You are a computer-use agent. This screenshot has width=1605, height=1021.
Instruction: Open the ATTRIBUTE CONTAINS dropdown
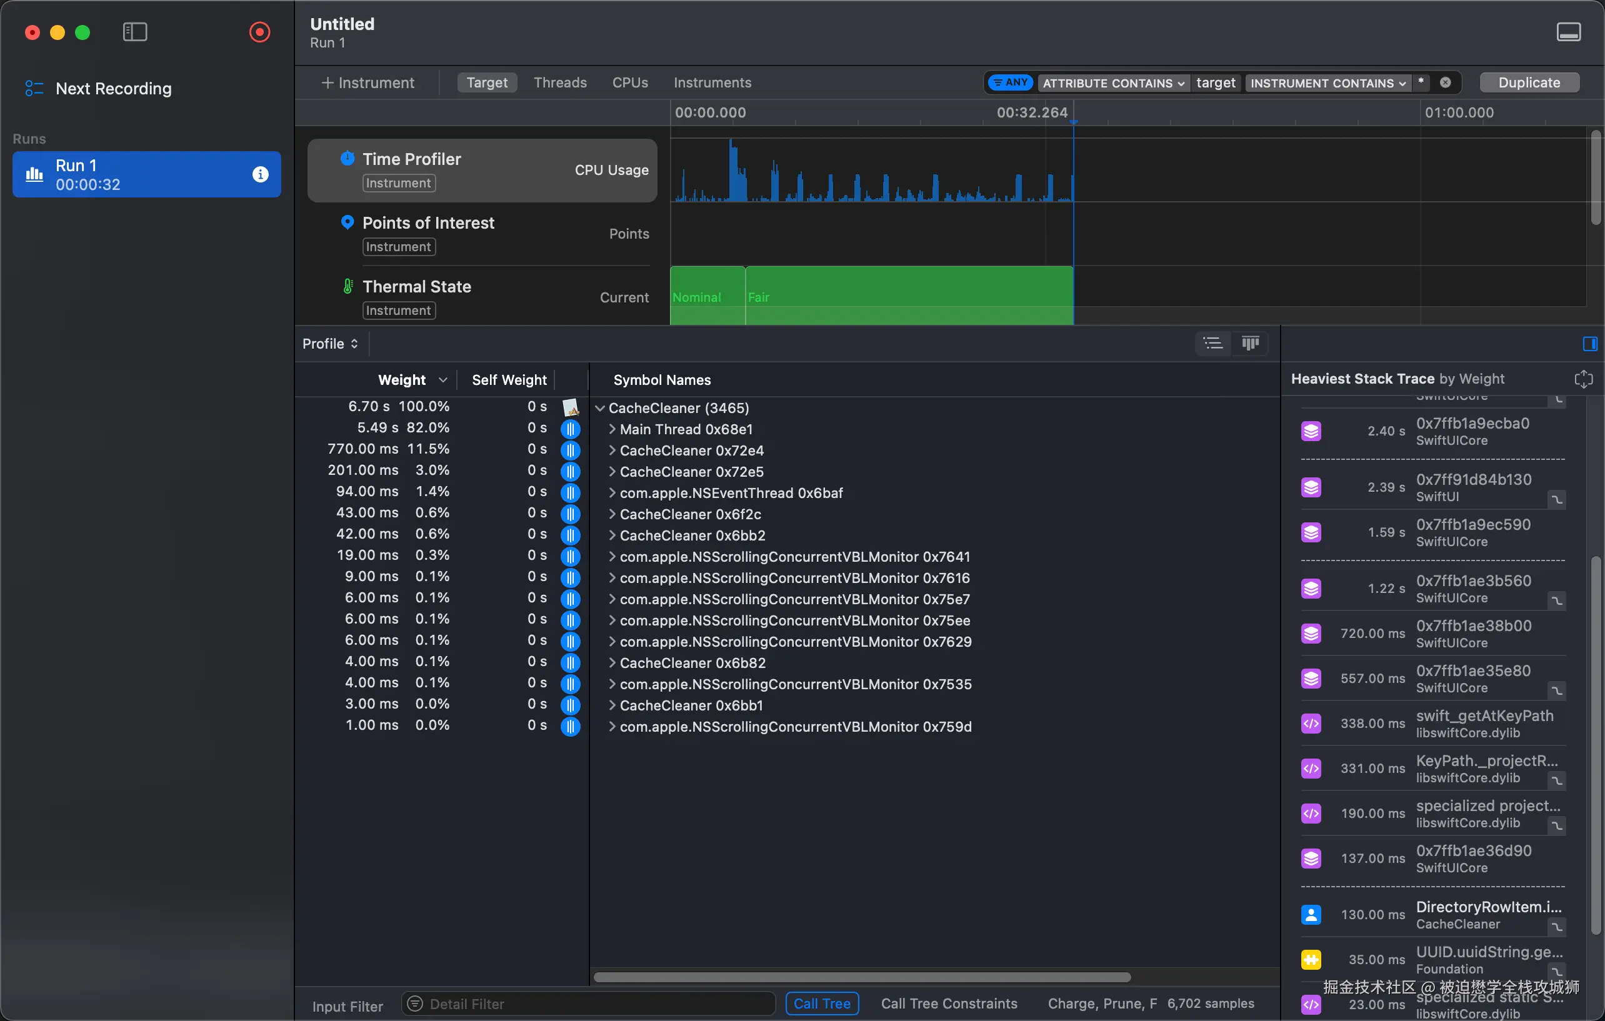click(1113, 83)
